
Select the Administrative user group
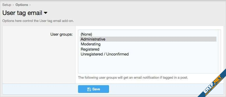(x=148, y=39)
